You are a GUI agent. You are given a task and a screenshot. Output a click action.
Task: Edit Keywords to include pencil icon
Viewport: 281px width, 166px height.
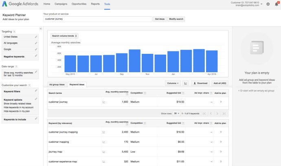coord(36,119)
